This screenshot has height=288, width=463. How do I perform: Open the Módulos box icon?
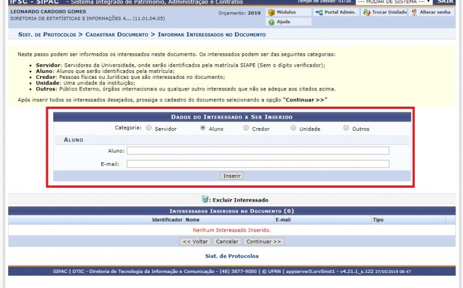tap(271, 12)
